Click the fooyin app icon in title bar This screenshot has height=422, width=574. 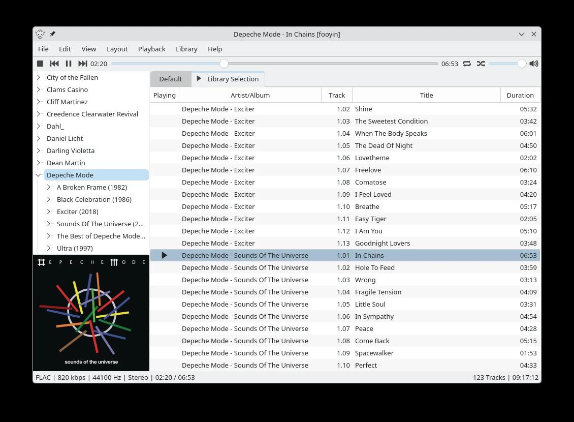point(40,34)
